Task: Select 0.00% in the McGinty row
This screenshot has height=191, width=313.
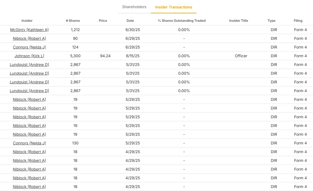Action: [x=184, y=30]
